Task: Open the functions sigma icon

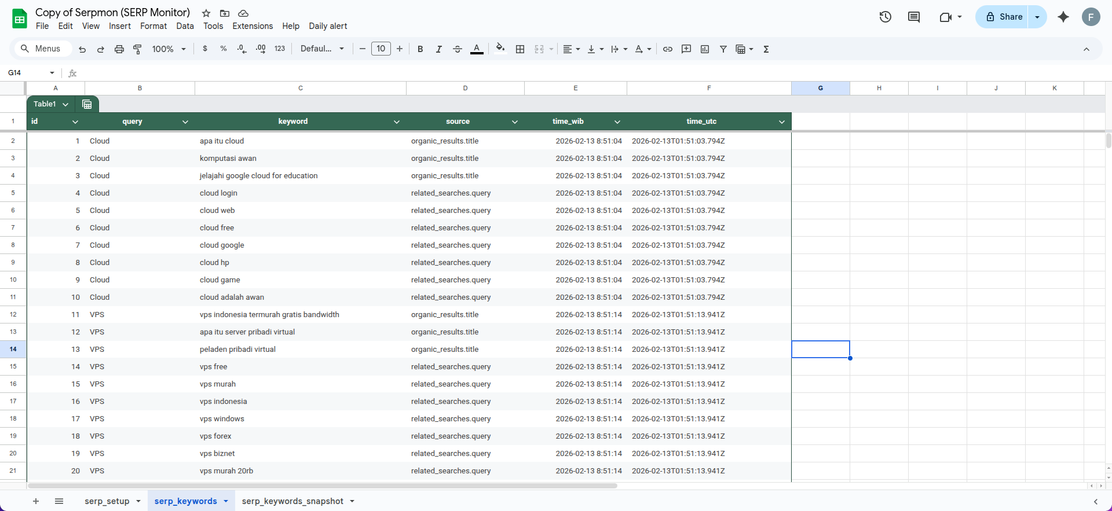Action: click(766, 49)
